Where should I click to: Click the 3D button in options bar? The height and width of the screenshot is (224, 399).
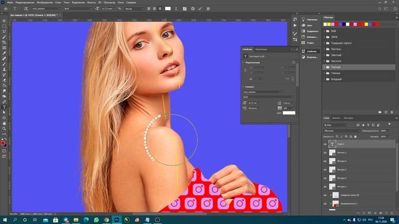coord(208,9)
